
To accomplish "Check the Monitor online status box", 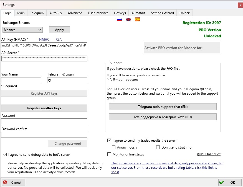I will pos(109,154).
